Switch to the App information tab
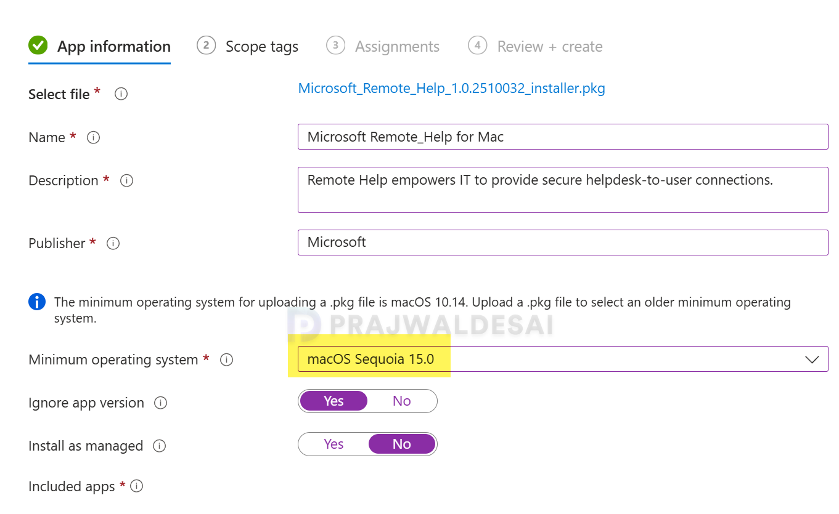Viewport: 839px width, 514px height. [100, 46]
